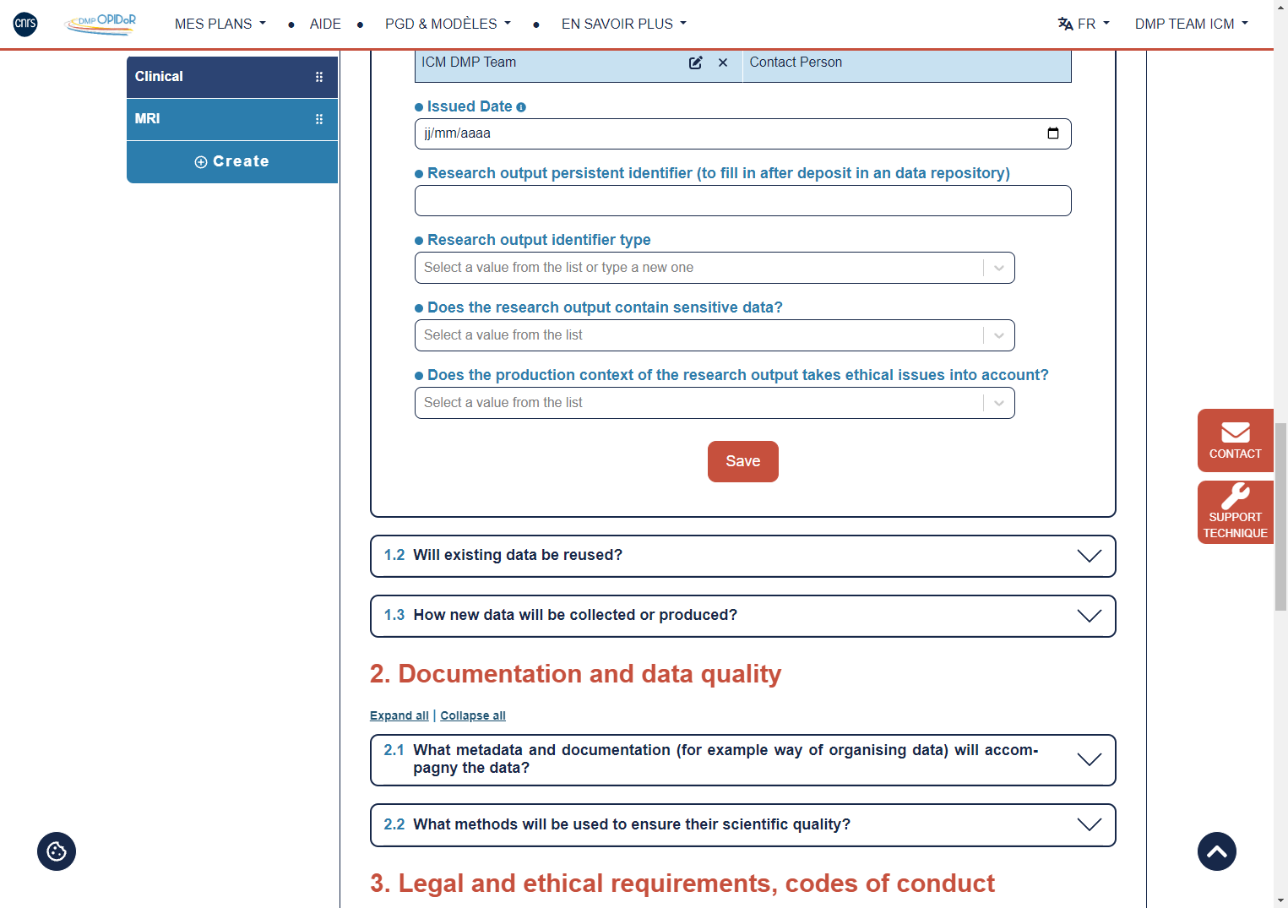The height and width of the screenshot is (908, 1288).
Task: Click the Issued Date input field
Action: click(742, 133)
